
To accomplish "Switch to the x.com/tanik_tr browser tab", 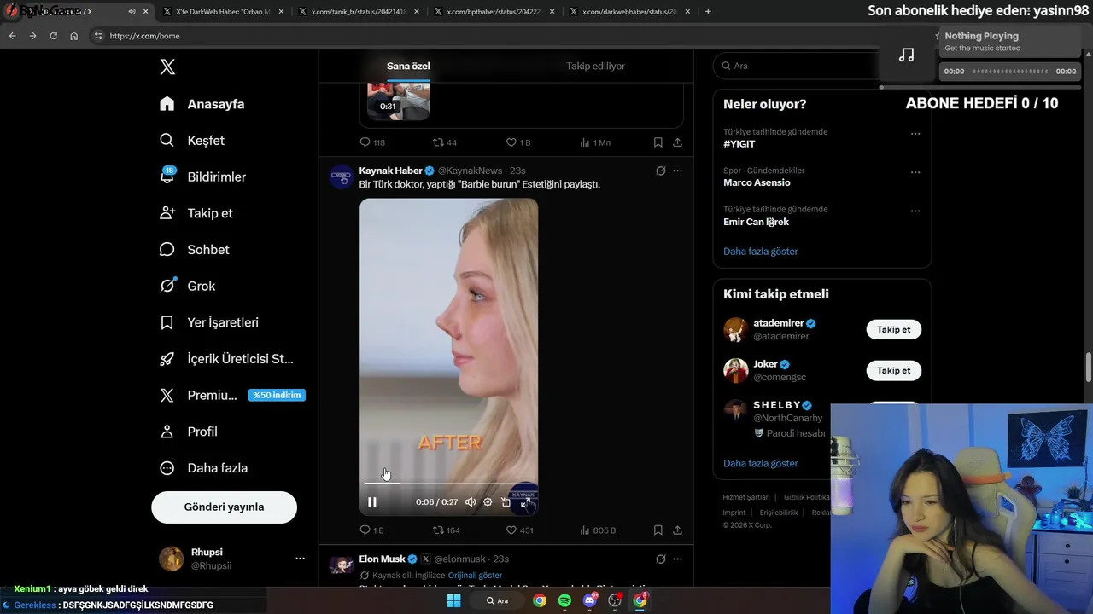I will 358,12.
